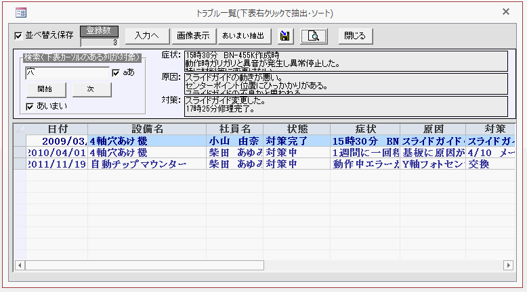Click the horizontal scrollbar thumb

click(144, 266)
